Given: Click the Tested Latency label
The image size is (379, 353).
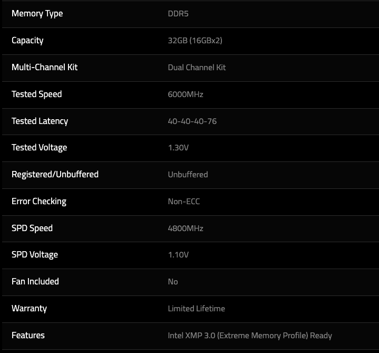Looking at the screenshot, I should point(40,121).
